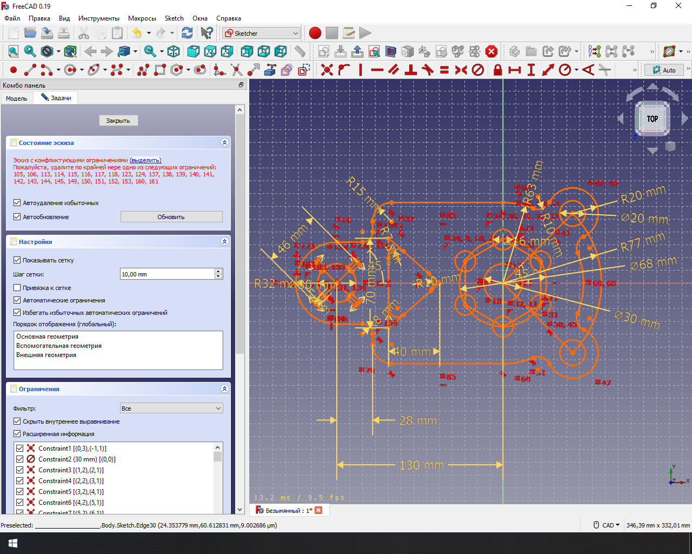Image resolution: width=692 pixels, height=554 pixels.
Task: Select the Create rectangle tool
Action: (x=160, y=70)
